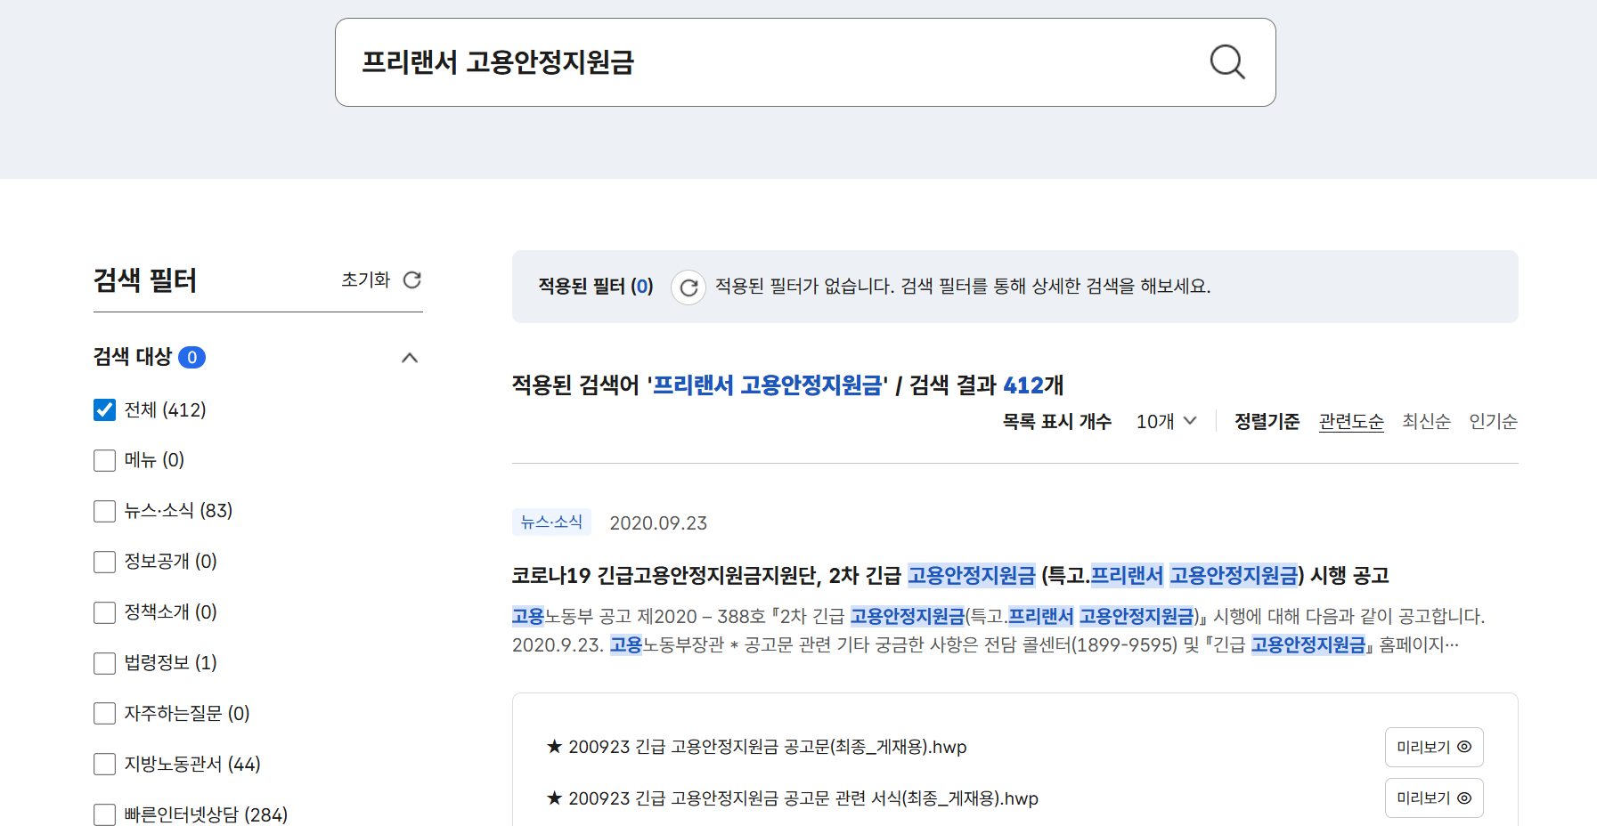The image size is (1597, 826).
Task: Check the 지방노동관서 (44) checkbox
Action: click(105, 764)
